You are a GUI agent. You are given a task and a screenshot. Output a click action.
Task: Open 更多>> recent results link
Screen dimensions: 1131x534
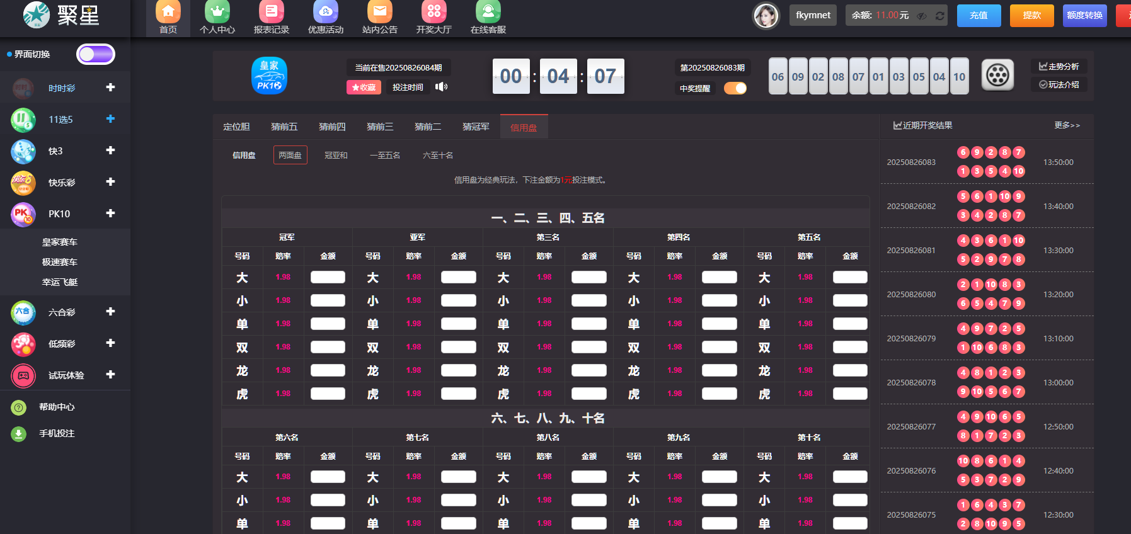click(x=1067, y=125)
